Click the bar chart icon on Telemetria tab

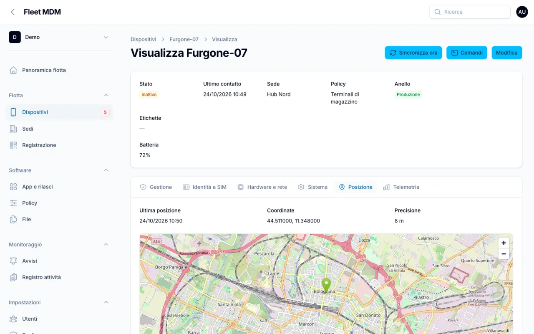(387, 187)
